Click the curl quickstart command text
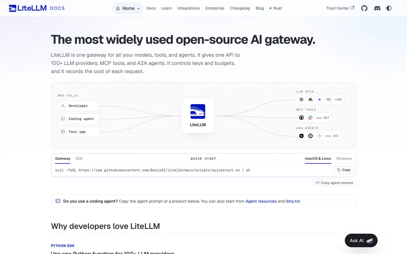Image resolution: width=407 pixels, height=254 pixels. point(153,170)
